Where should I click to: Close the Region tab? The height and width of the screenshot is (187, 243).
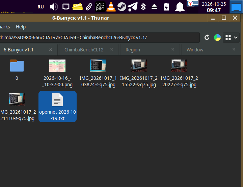173,49
